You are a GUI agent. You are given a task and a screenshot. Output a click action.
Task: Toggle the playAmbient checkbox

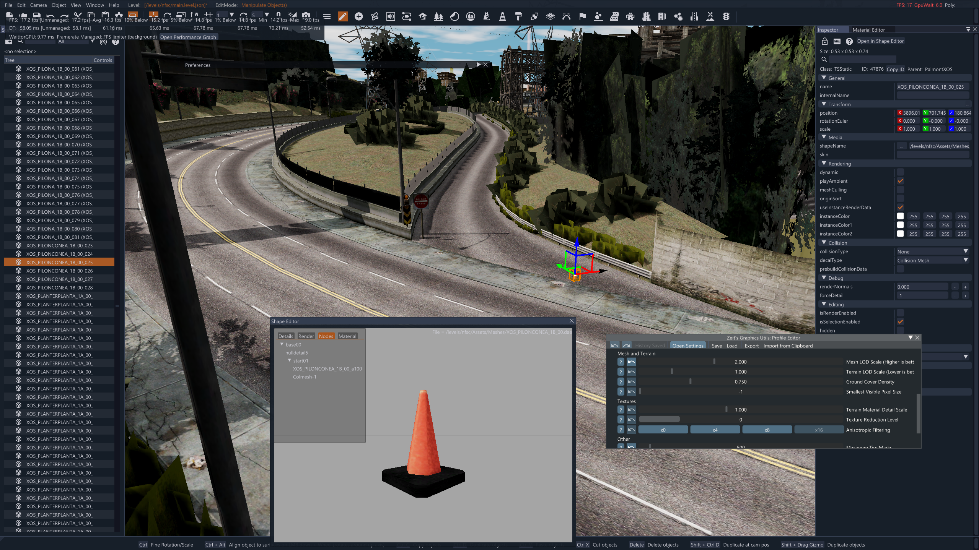(x=900, y=181)
